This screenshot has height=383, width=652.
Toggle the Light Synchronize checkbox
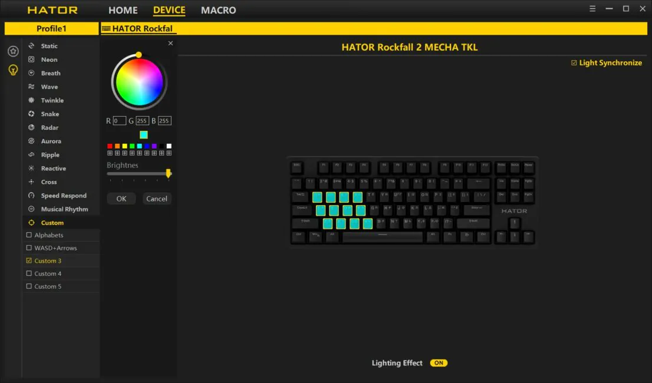tap(574, 62)
